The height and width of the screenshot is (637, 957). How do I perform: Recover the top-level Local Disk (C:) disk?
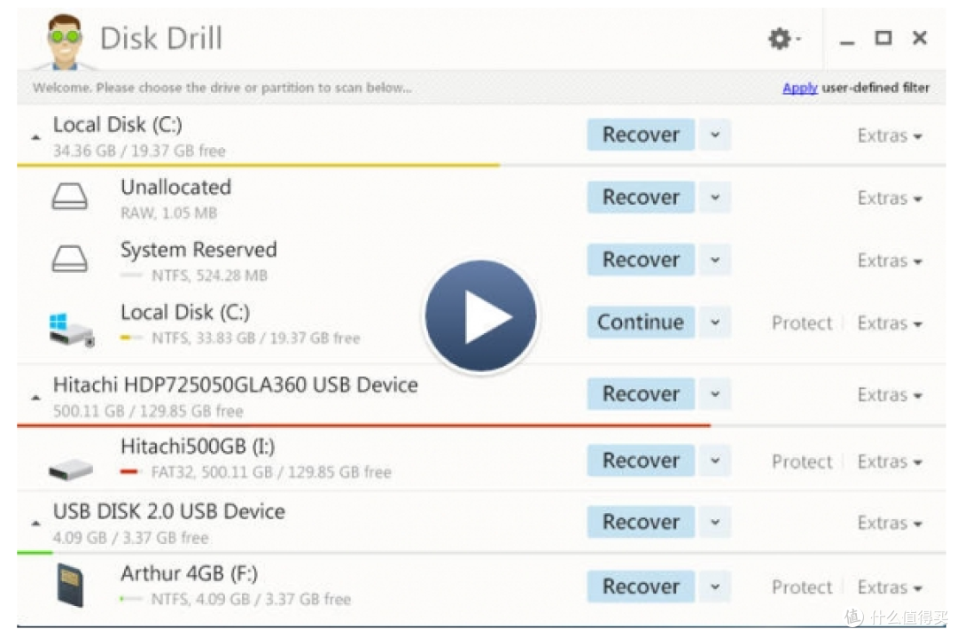(x=641, y=135)
